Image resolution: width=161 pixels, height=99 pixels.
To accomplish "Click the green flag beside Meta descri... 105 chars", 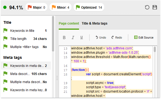I will [x=5, y=73].
